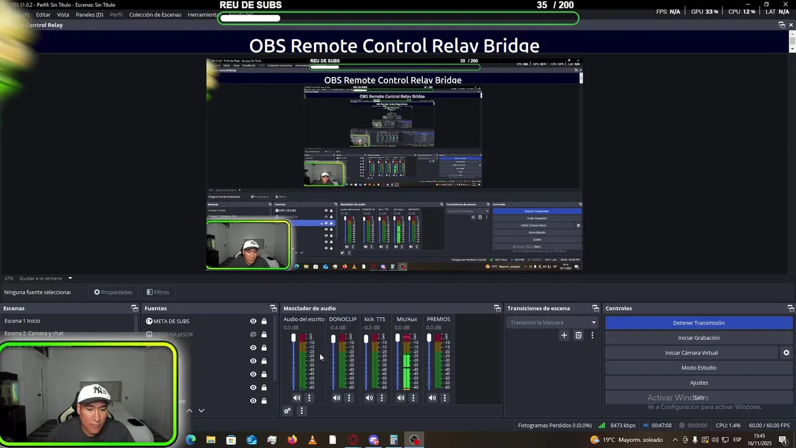Image resolution: width=796 pixels, height=448 pixels.
Task: Pop out the Control Relay dock
Action: click(782, 25)
